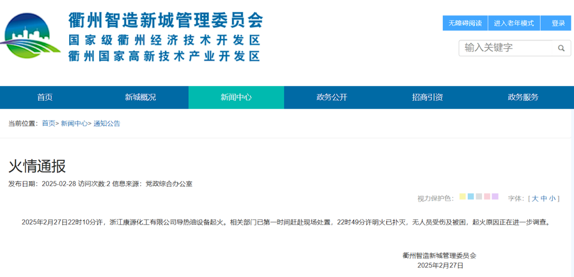
Task: Click the 衢州智造新城管理委员会 header title
Action: click(x=166, y=20)
